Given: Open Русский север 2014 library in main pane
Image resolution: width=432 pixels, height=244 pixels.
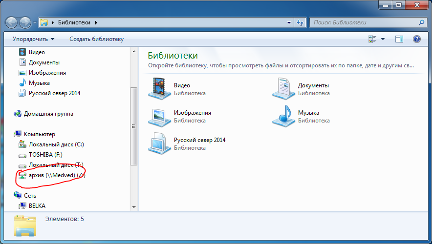Looking at the screenshot, I should tap(160, 143).
